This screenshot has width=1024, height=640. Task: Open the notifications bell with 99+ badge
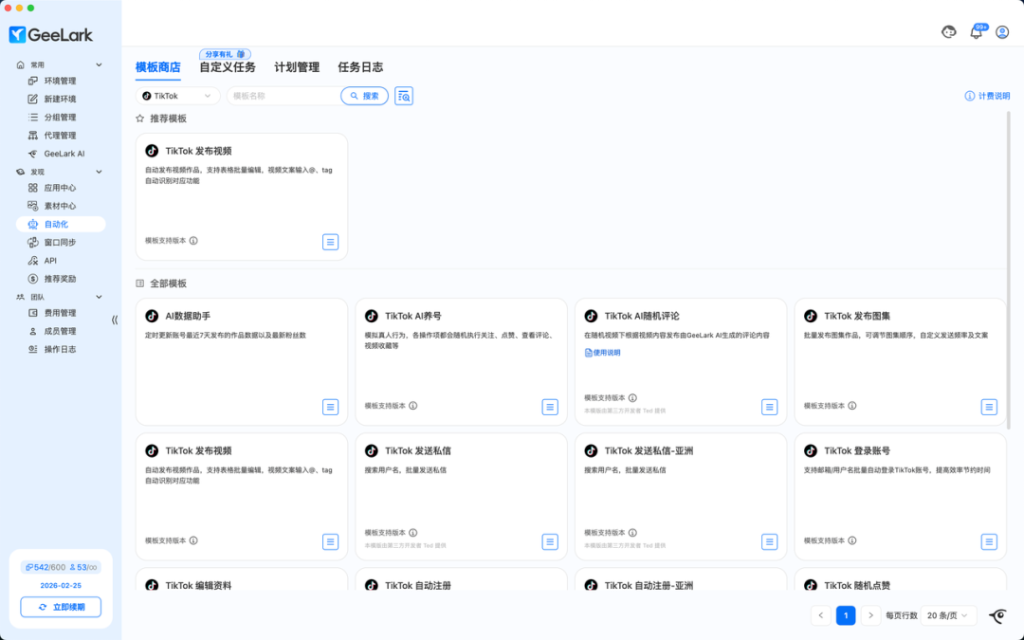click(976, 31)
